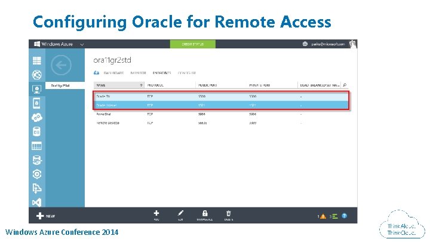The image size is (430, 242).
Task: Open the table search magnifier icon
Action: 345,85
